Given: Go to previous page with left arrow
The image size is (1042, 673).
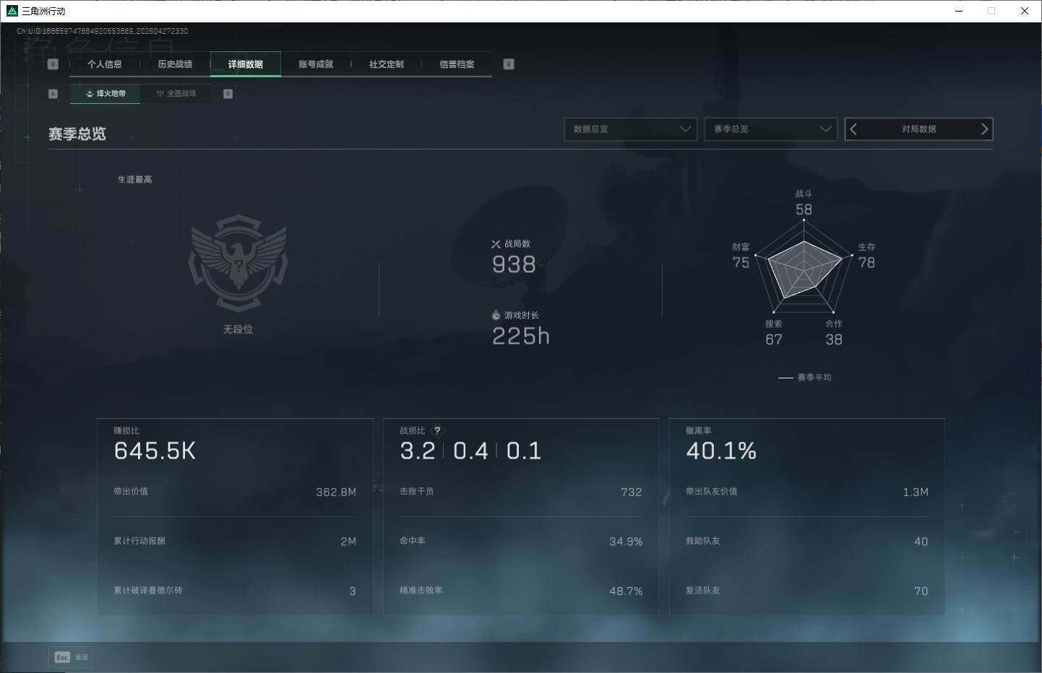Looking at the screenshot, I should 853,129.
